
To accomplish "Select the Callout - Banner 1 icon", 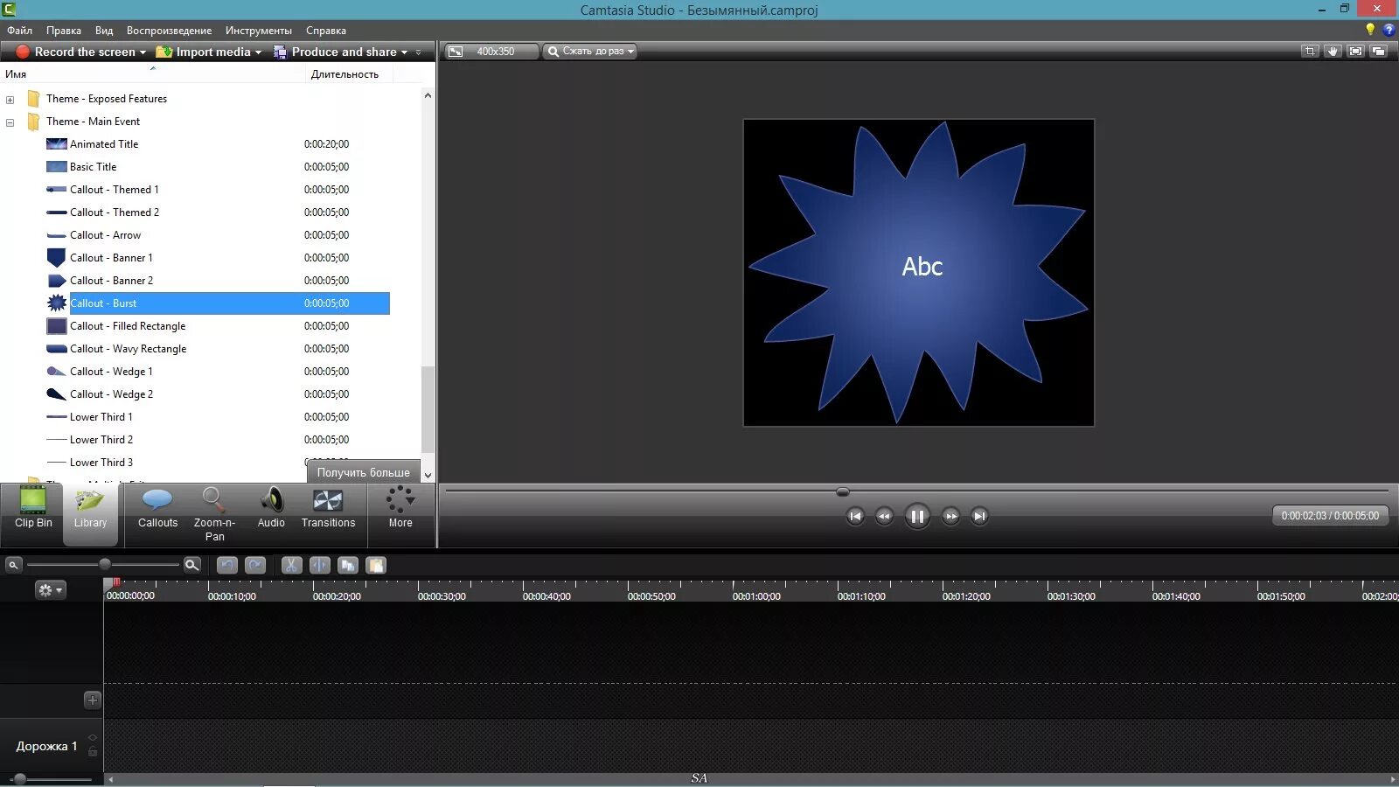I will [x=57, y=258].
